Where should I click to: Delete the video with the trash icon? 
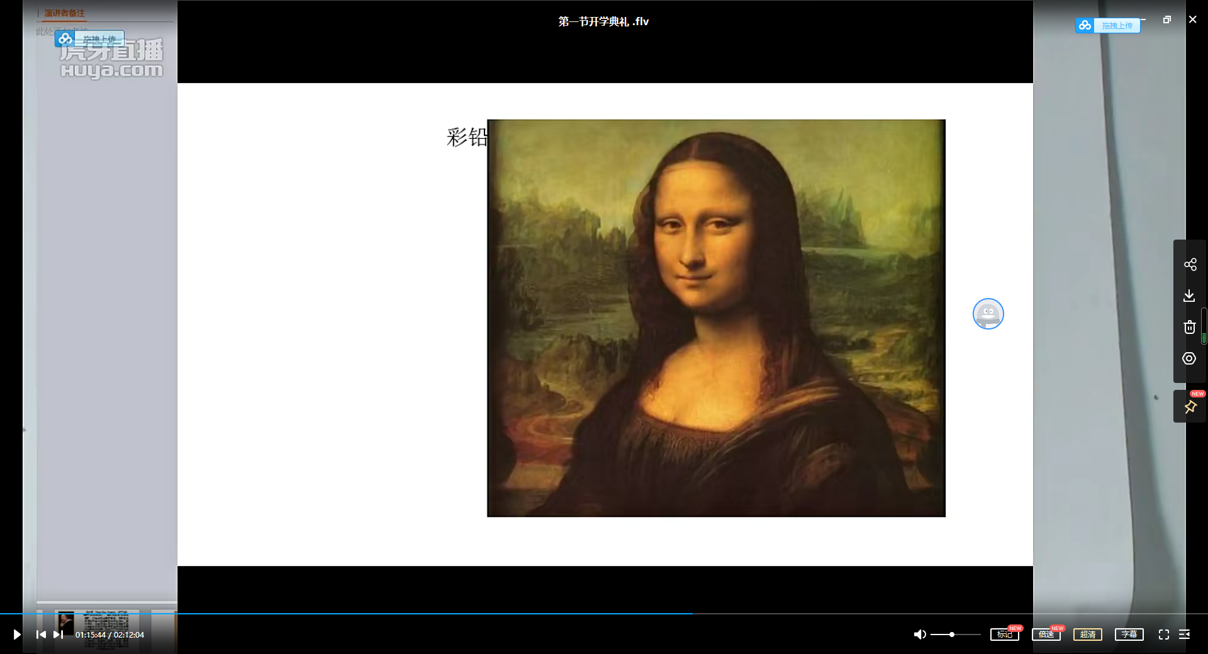(1189, 327)
